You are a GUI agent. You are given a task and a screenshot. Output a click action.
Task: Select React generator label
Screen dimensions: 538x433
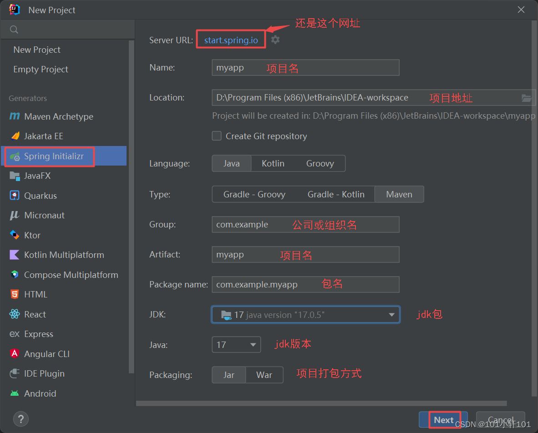[x=35, y=314]
